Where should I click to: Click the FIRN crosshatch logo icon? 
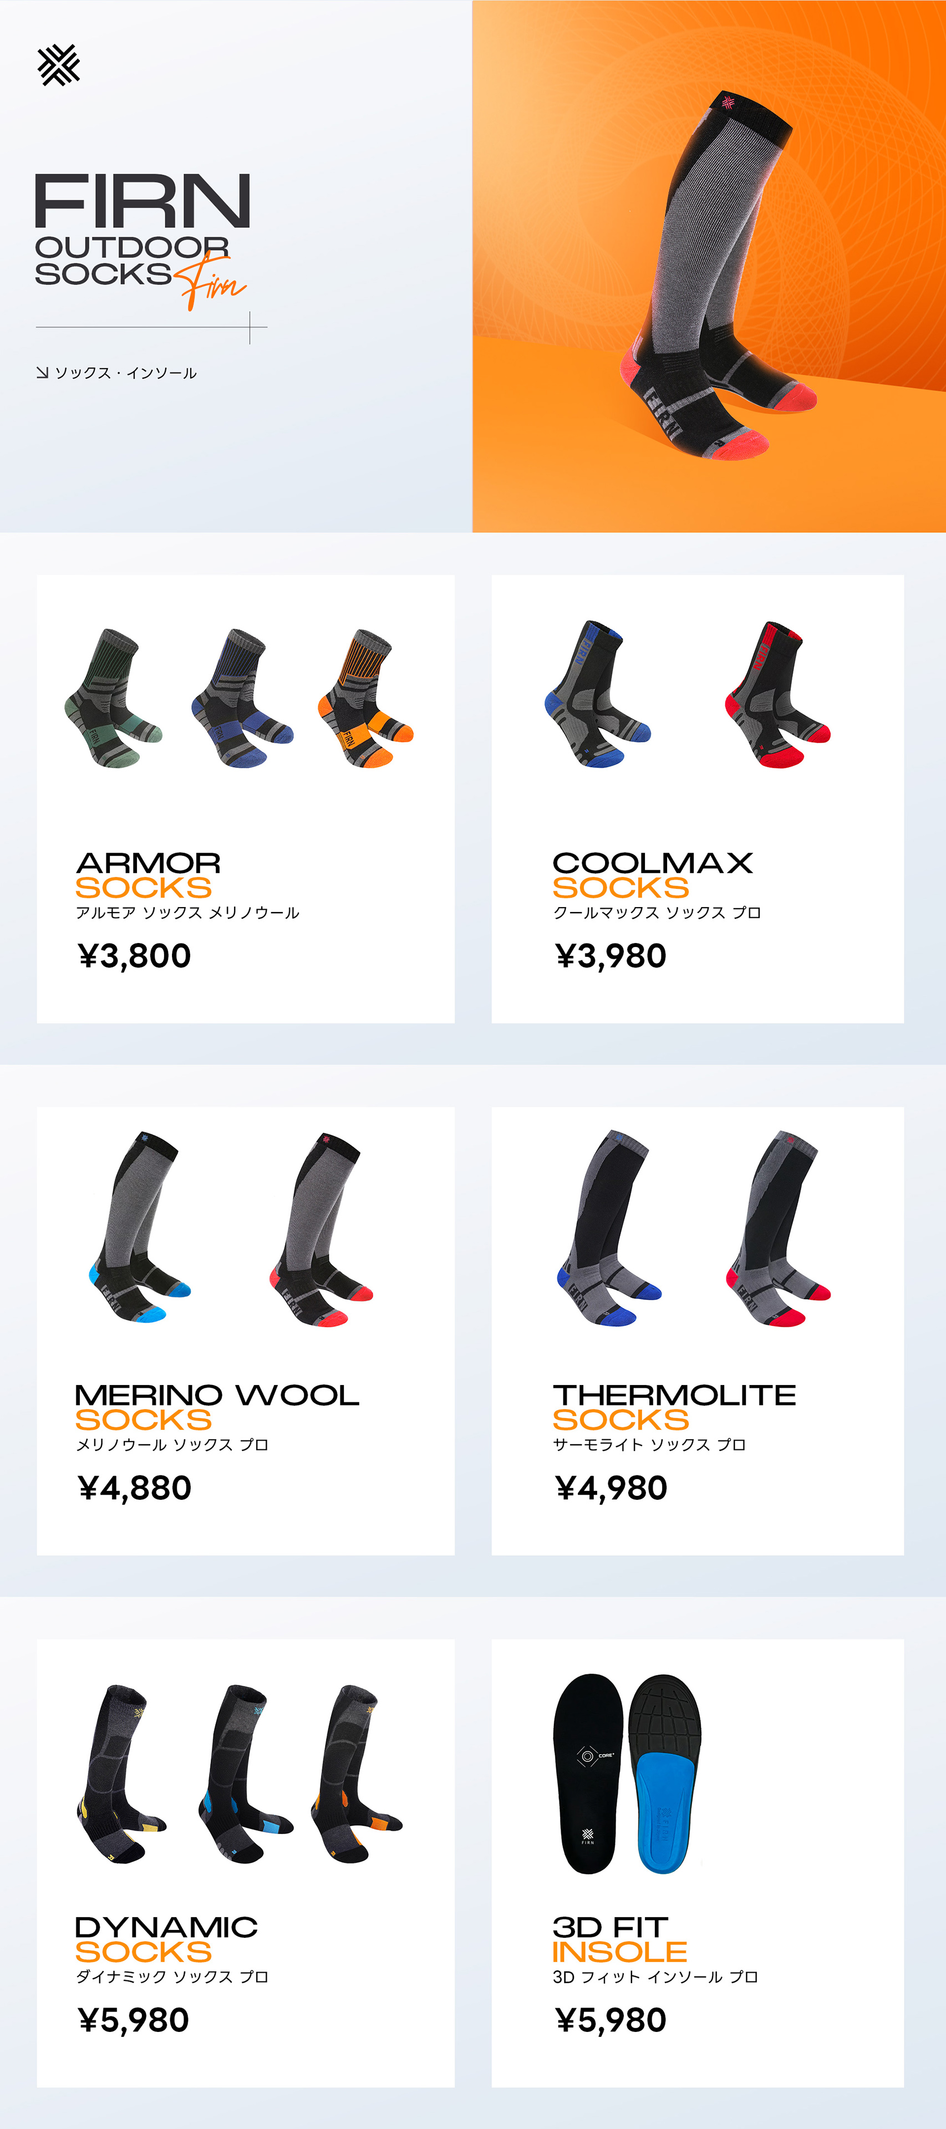coord(59,65)
